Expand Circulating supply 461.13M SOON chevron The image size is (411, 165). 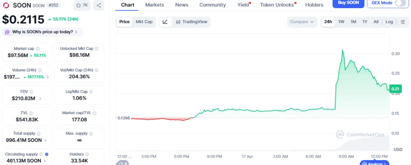tap(45, 161)
